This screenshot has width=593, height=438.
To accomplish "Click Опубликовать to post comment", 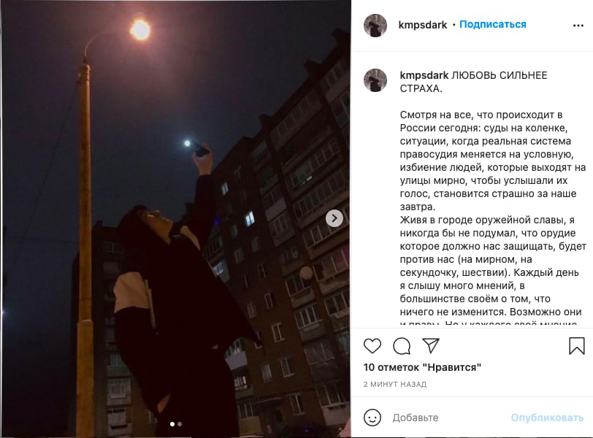I will 547,418.
